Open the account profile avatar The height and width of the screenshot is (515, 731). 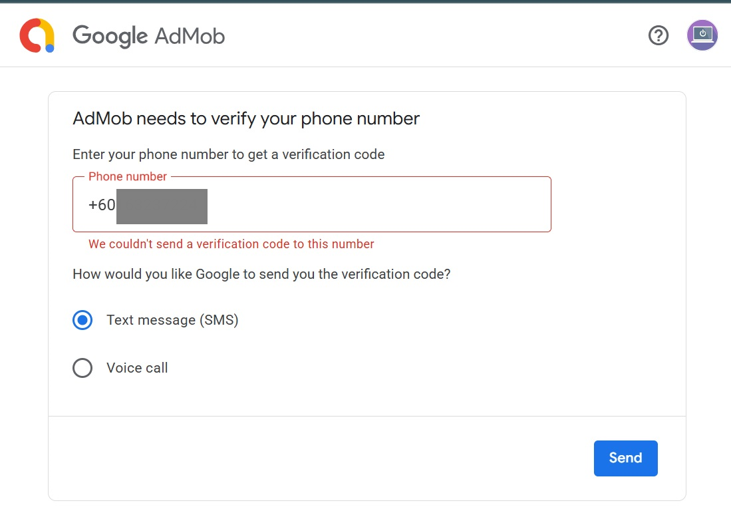pyautogui.click(x=702, y=35)
